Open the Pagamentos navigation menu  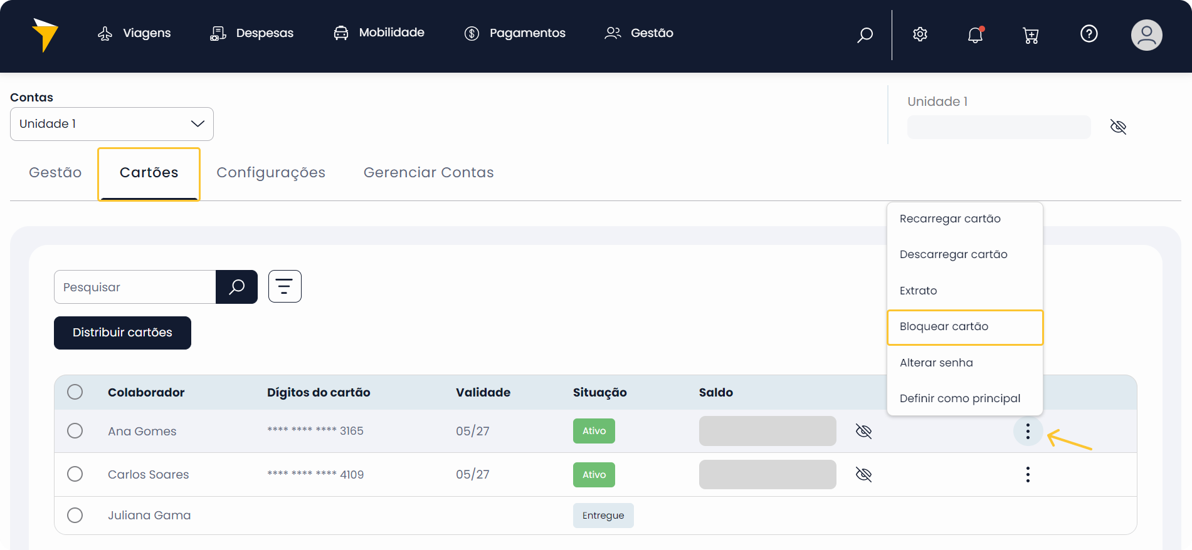point(515,33)
